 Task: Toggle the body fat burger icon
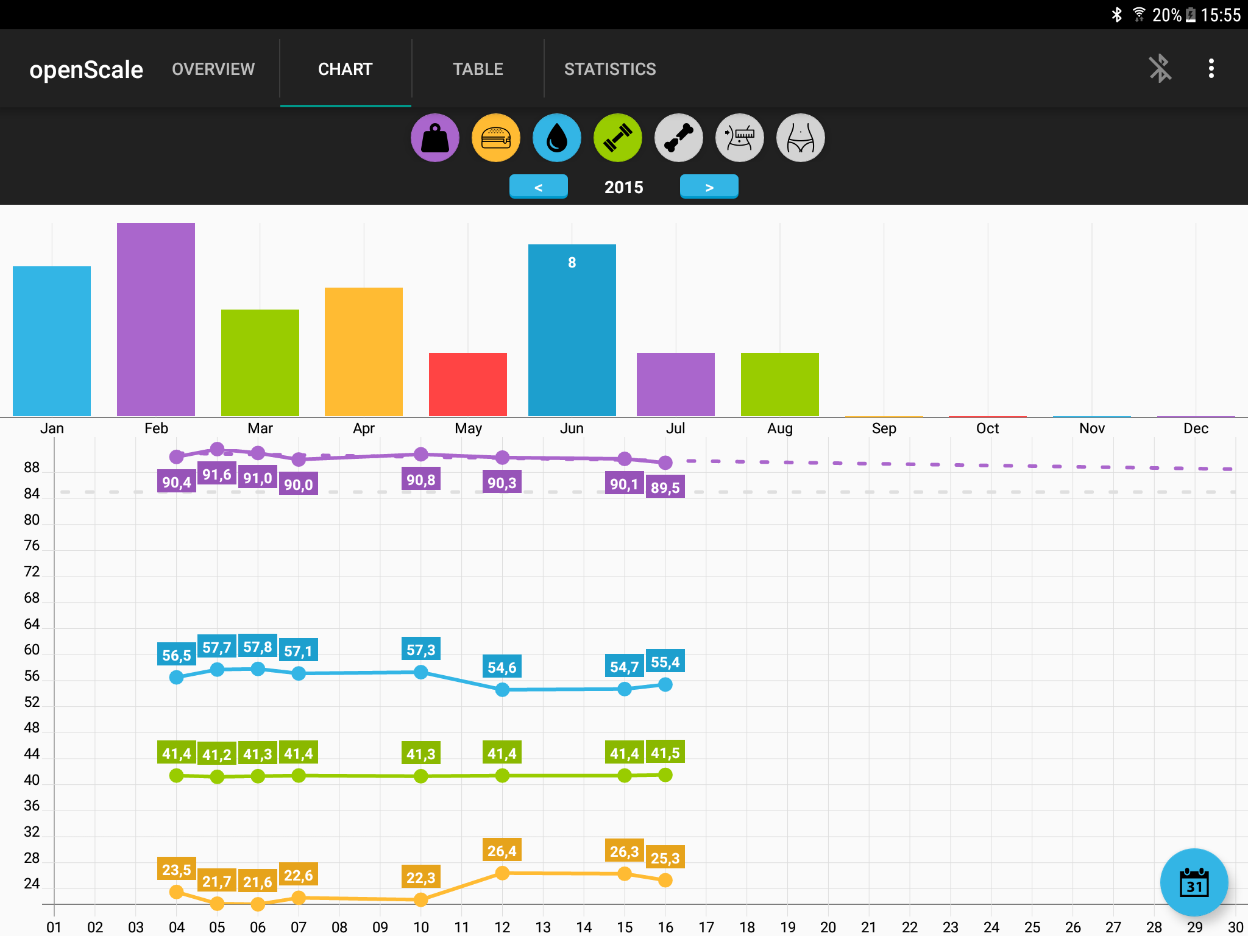(x=495, y=138)
